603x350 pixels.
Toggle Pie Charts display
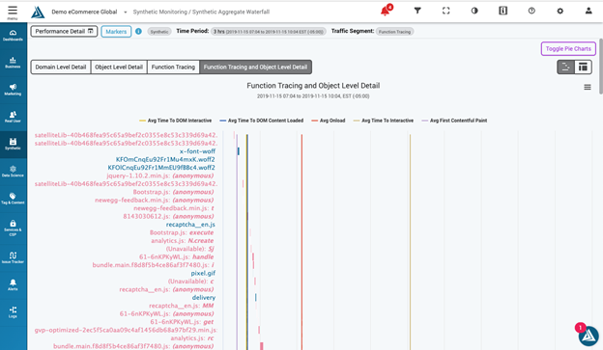tap(568, 49)
